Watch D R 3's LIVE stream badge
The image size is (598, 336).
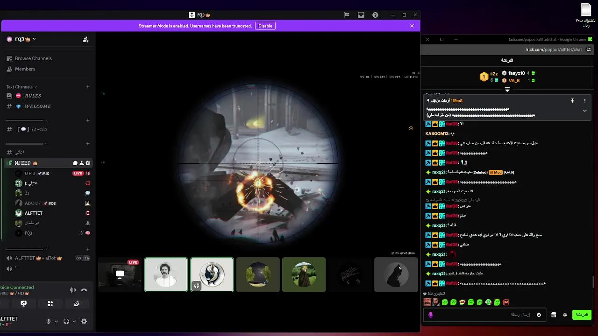tap(78, 173)
